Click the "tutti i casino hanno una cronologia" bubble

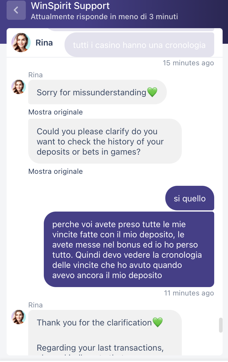(139, 45)
